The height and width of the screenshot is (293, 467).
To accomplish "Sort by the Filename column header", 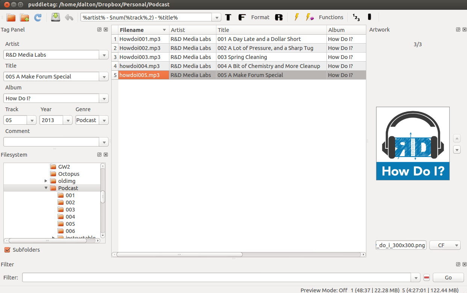I will [x=144, y=30].
